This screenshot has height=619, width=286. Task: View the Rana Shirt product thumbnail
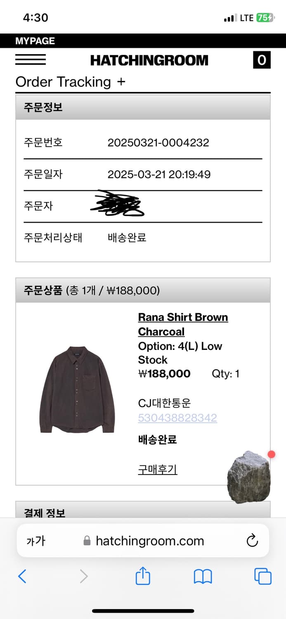77,390
